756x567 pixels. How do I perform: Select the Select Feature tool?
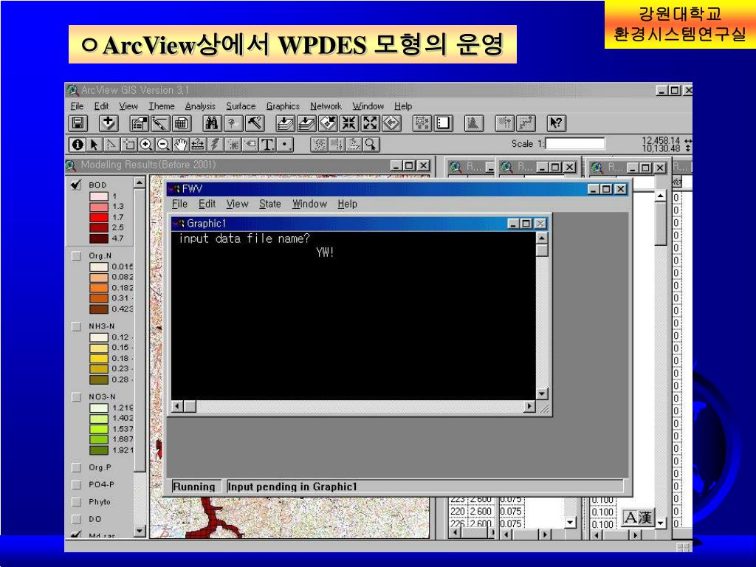[128, 144]
